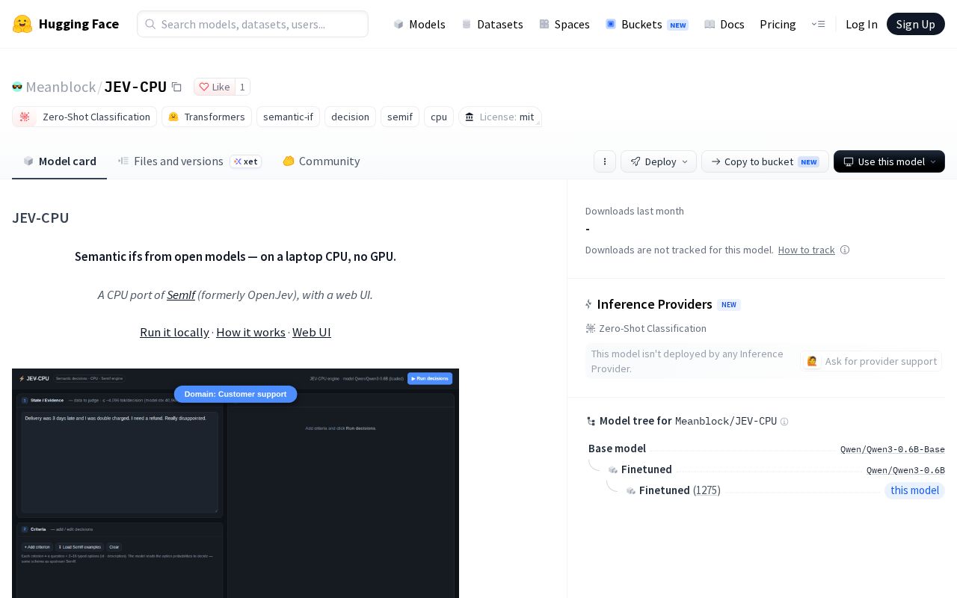Go to Datasets in top navigation
Viewport: 957px width, 598px height.
point(492,24)
